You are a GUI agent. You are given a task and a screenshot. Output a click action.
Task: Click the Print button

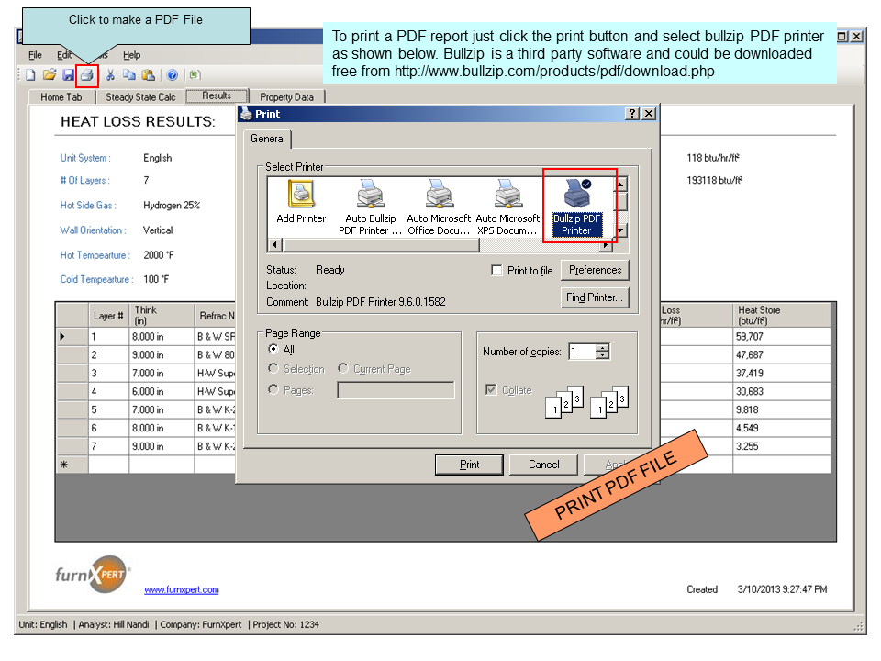pos(469,465)
